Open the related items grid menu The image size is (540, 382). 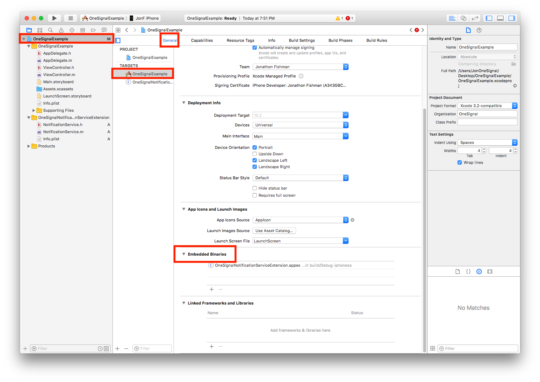118,30
